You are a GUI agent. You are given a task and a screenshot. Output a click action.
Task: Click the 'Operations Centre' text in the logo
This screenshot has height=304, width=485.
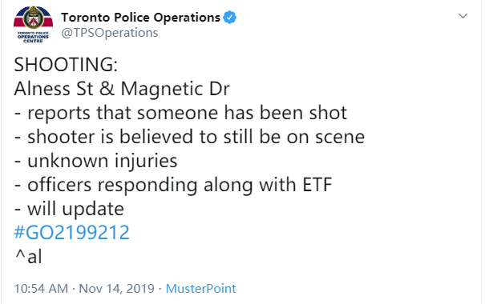click(x=33, y=38)
